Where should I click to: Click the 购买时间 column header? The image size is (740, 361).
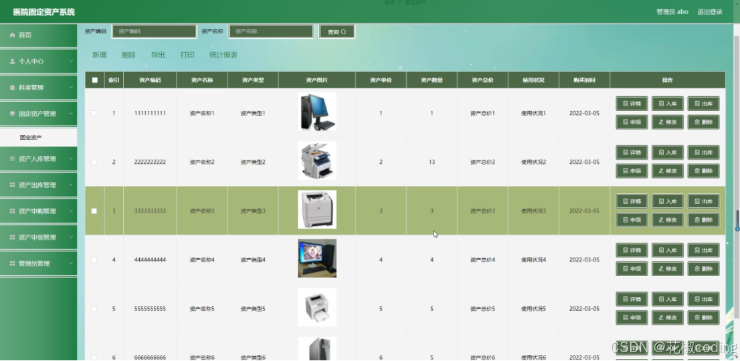pos(584,80)
